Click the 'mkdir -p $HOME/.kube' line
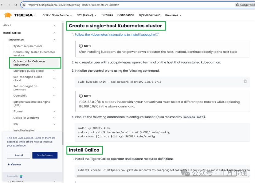The image size is (255, 183). pos(94,128)
